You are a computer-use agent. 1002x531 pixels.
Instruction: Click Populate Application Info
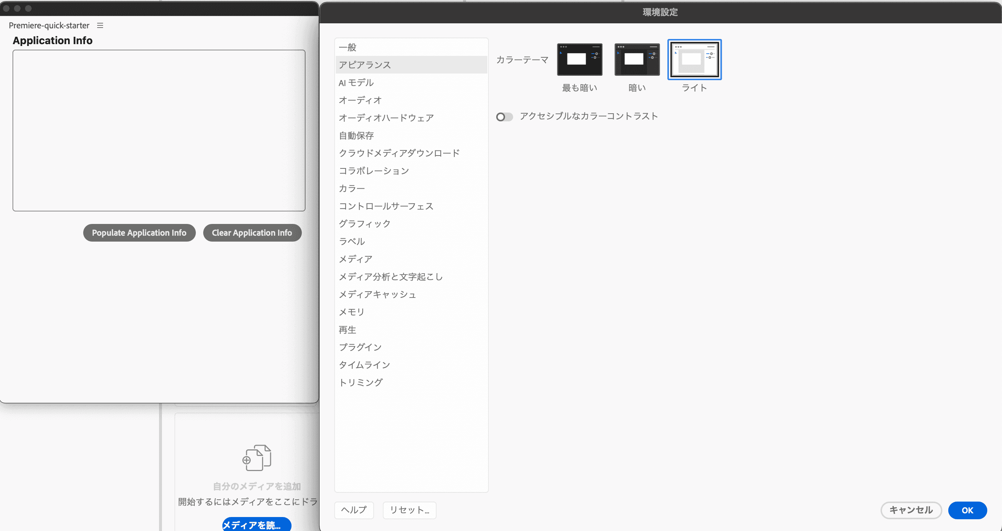point(139,233)
